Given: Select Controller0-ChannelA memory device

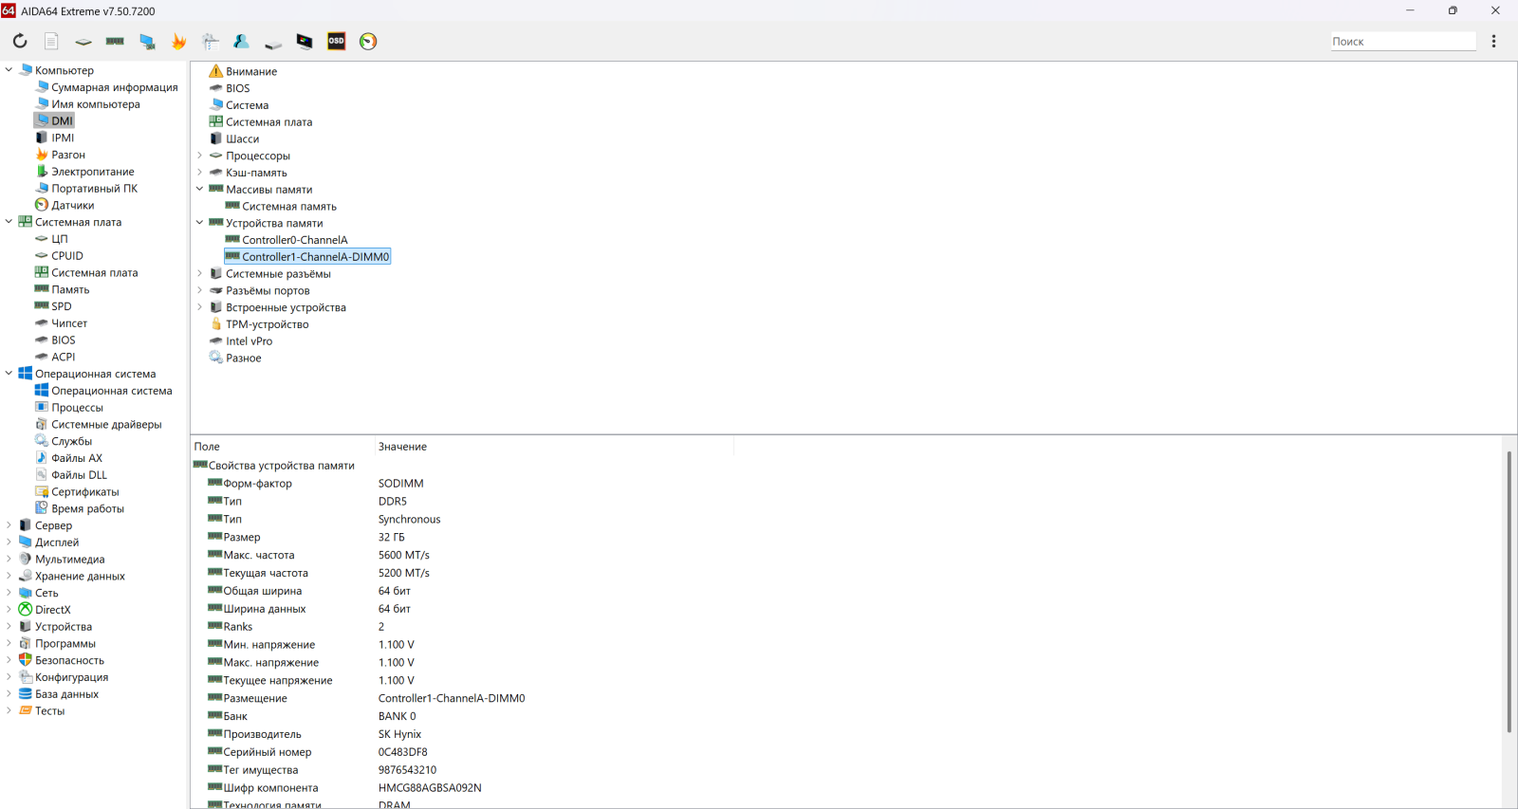Looking at the screenshot, I should pyautogui.click(x=294, y=240).
